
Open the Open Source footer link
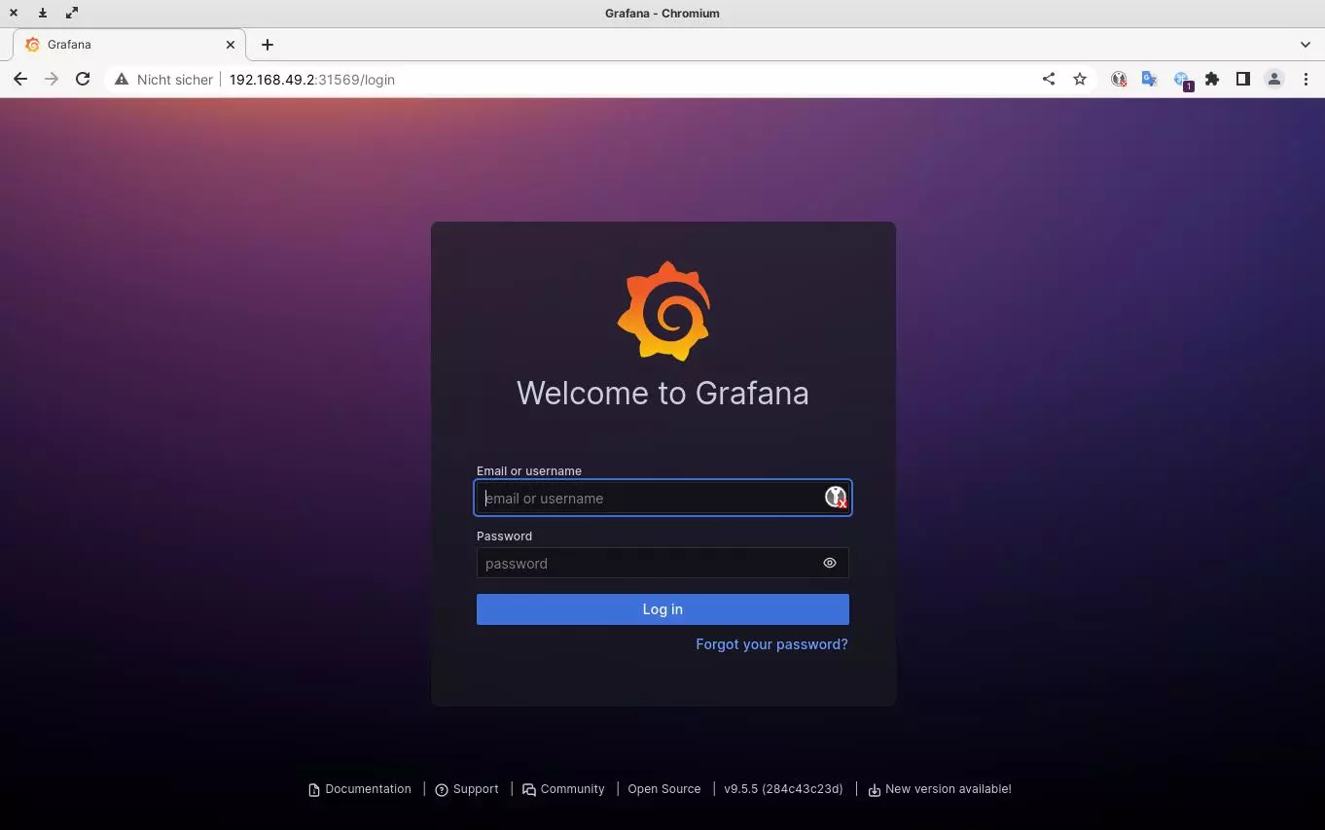(663, 789)
